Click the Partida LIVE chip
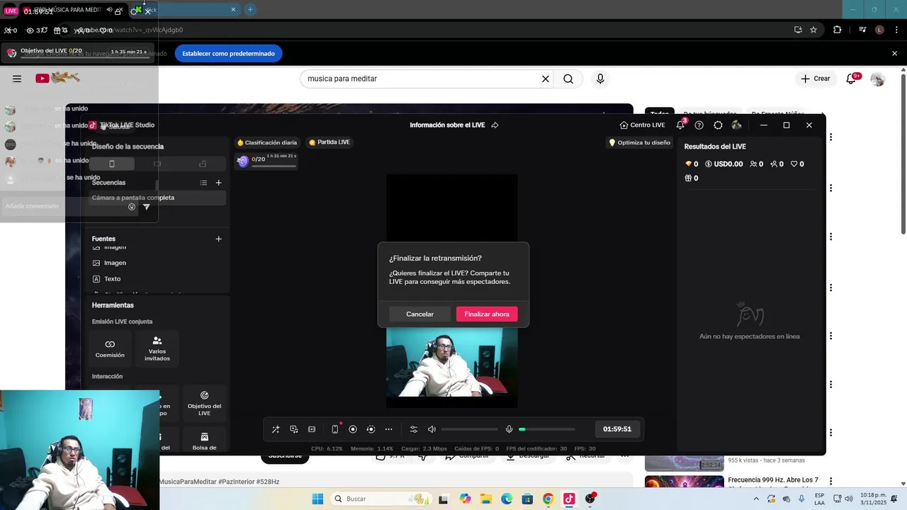Image resolution: width=907 pixels, height=510 pixels. pyautogui.click(x=329, y=142)
